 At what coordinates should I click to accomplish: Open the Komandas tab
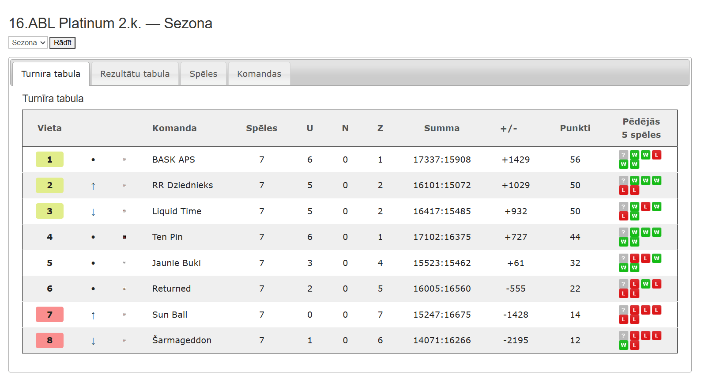click(x=259, y=74)
